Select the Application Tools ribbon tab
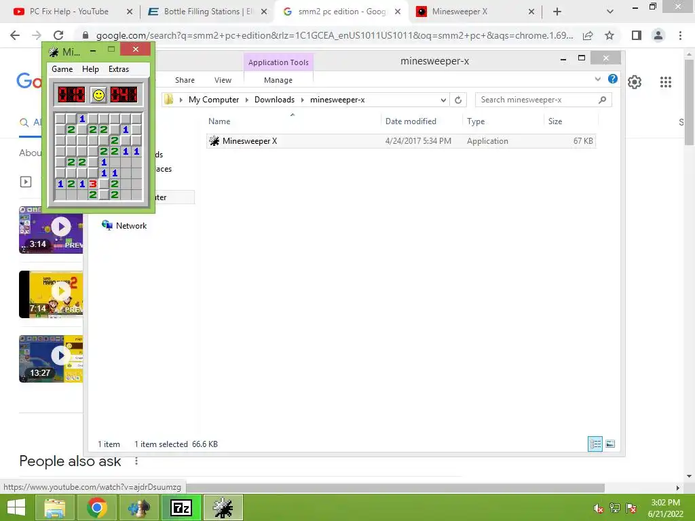 278,62
